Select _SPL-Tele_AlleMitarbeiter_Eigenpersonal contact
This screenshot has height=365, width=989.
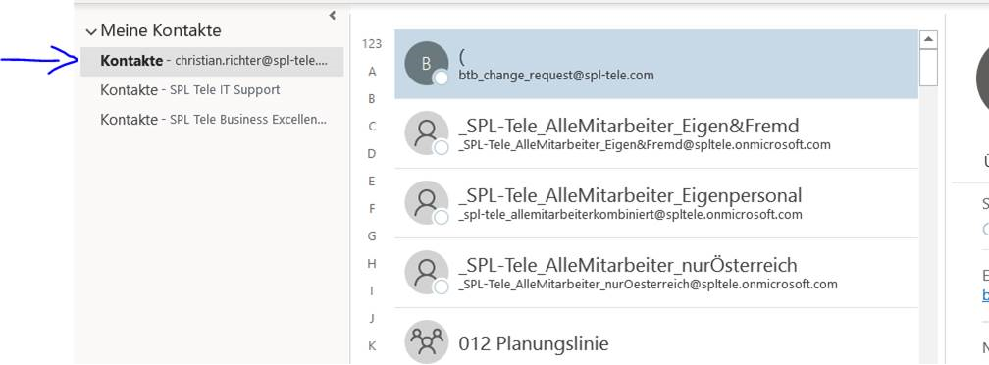[x=656, y=204]
